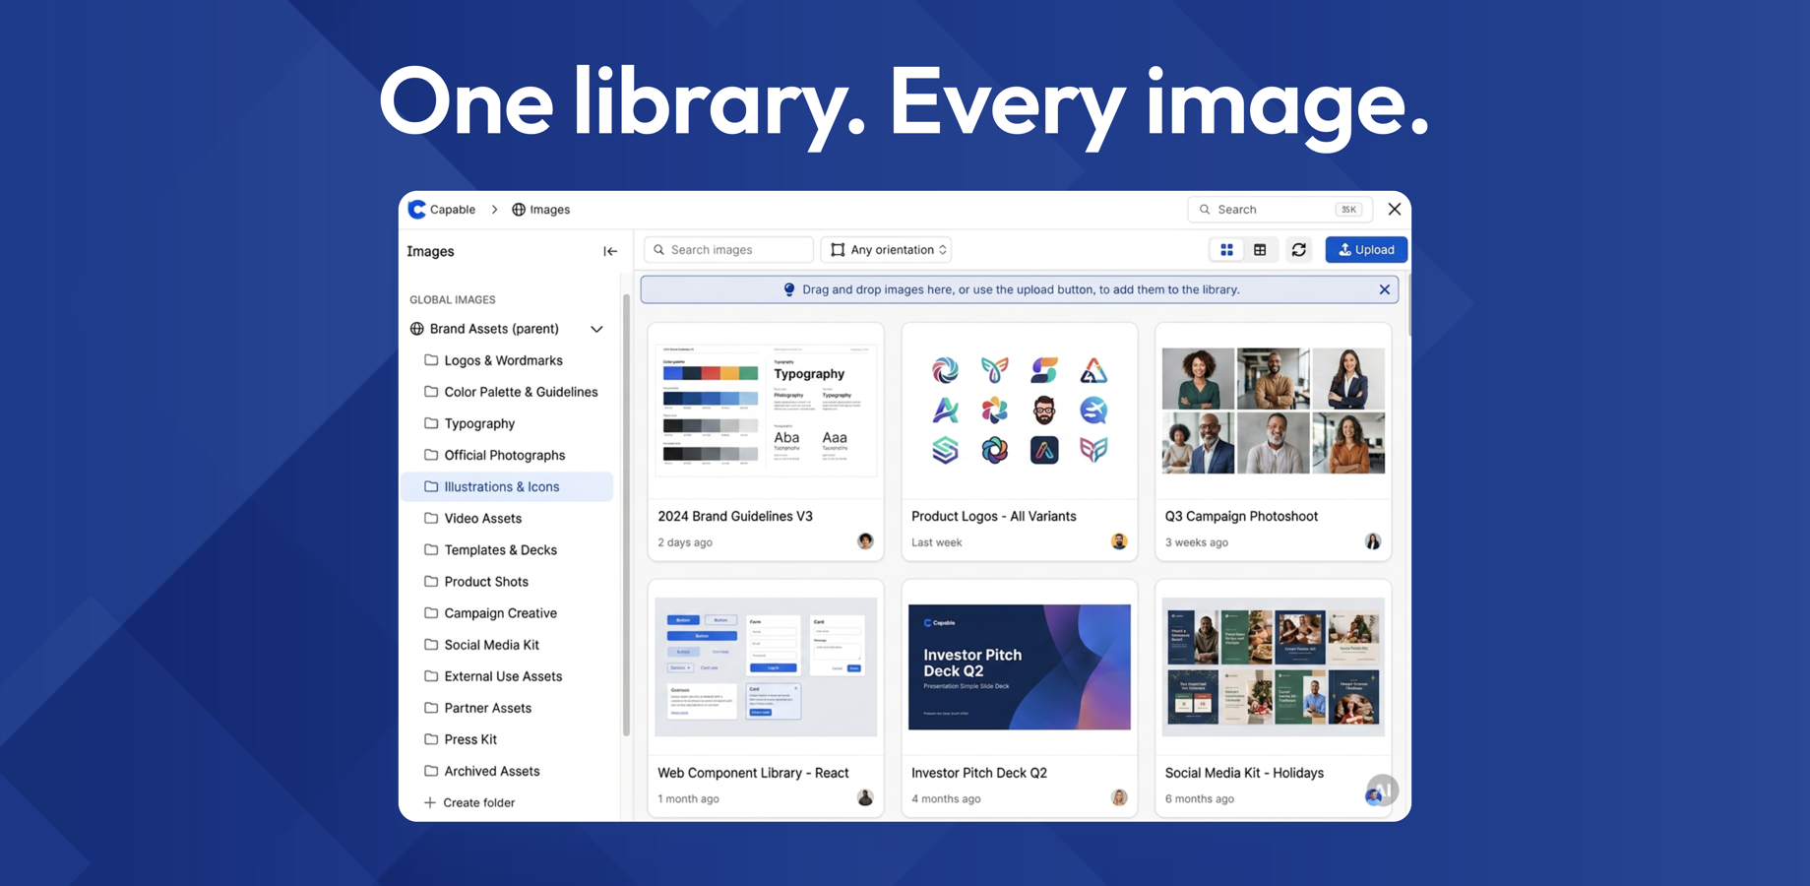Open Templates & Decks folder
This screenshot has width=1810, height=886.
pyautogui.click(x=507, y=549)
